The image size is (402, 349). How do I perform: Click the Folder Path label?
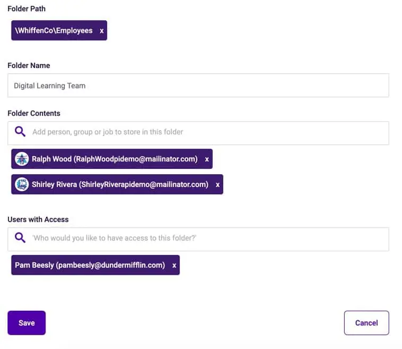27,8
